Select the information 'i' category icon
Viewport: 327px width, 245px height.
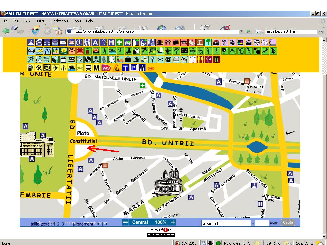79,42
